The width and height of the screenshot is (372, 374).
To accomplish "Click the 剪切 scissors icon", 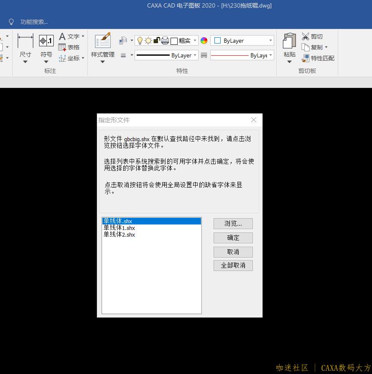I will click(x=306, y=36).
